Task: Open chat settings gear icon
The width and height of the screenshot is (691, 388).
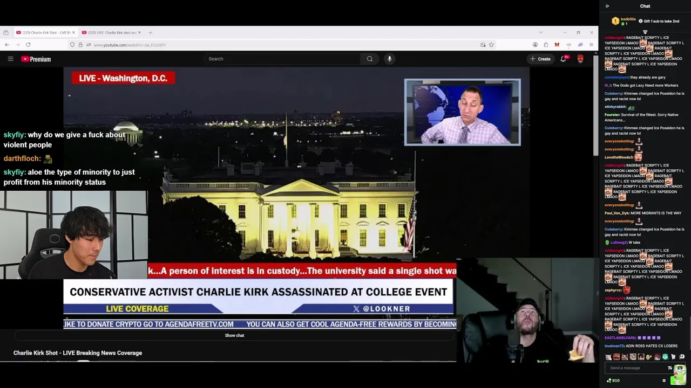Action: tap(664, 380)
